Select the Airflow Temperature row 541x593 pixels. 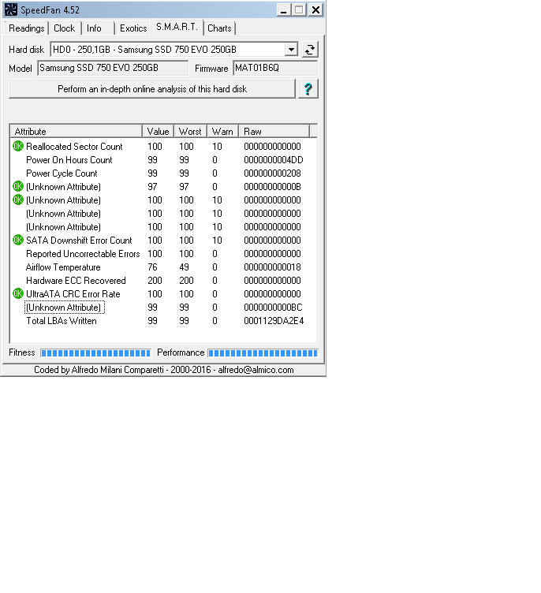pyautogui.click(x=163, y=267)
